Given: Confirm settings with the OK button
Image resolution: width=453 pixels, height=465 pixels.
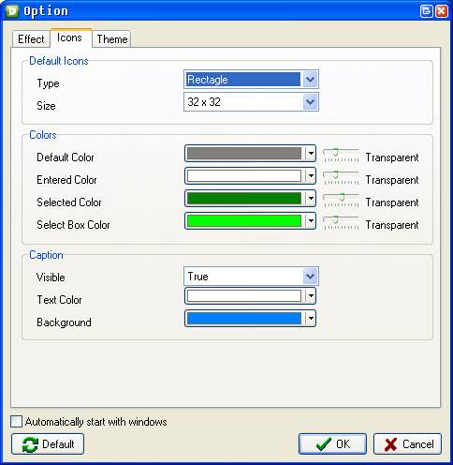Looking at the screenshot, I should (x=332, y=443).
